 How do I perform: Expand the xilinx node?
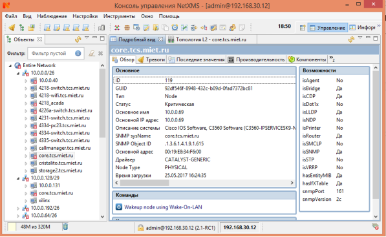click(26, 201)
